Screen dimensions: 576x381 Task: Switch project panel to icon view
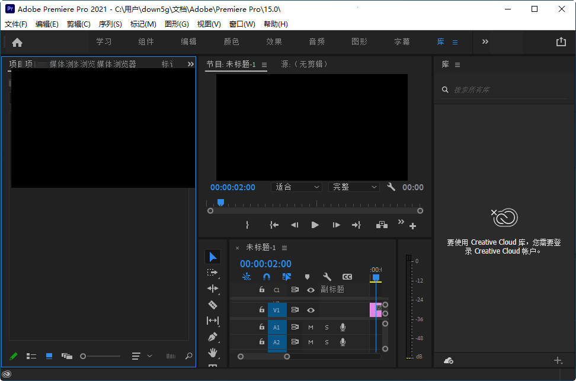(49, 356)
